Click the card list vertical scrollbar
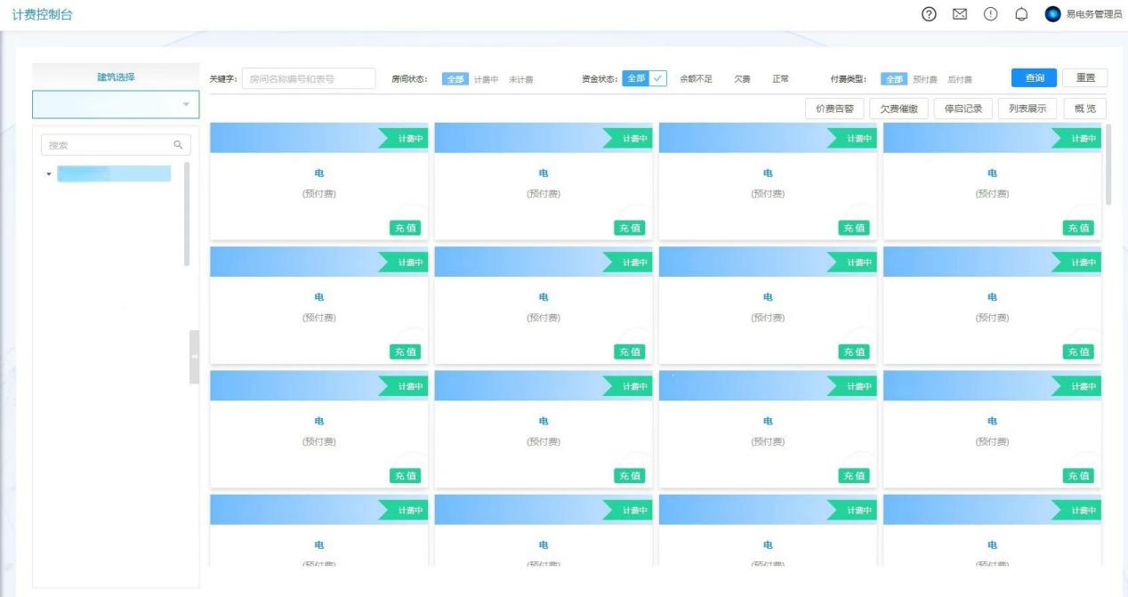 click(x=1108, y=165)
